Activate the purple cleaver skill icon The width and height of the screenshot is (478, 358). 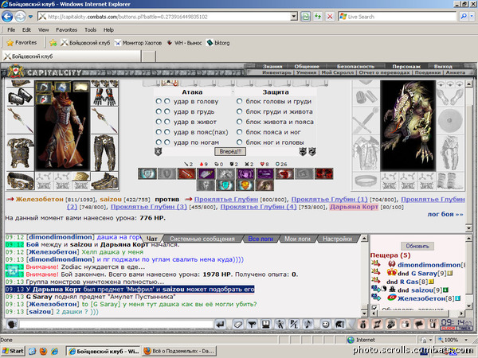pyautogui.click(x=206, y=173)
